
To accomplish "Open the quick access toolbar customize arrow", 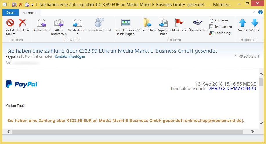I will pyautogui.click(x=32, y=5).
